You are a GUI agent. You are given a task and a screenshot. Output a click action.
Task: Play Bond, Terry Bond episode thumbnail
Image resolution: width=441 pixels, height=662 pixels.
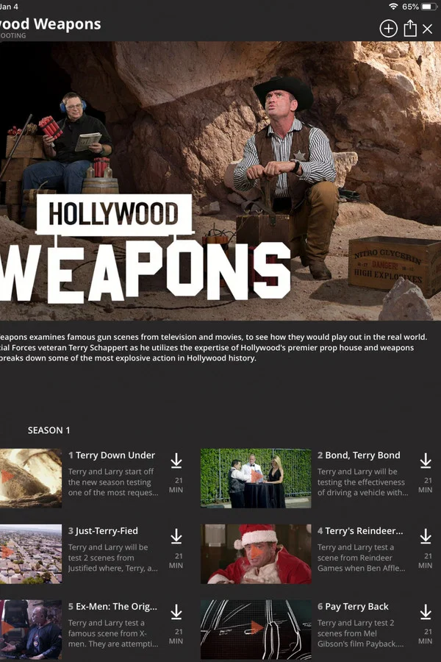coord(256,478)
